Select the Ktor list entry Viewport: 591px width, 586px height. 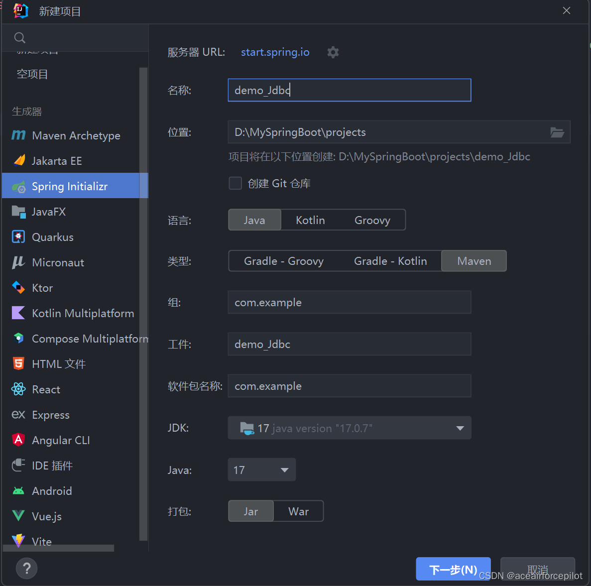pos(71,288)
